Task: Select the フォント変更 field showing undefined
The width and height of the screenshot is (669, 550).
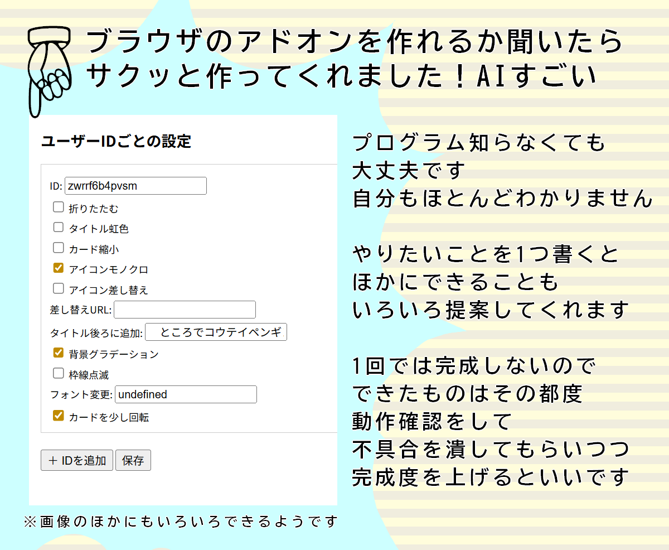Action: [186, 394]
